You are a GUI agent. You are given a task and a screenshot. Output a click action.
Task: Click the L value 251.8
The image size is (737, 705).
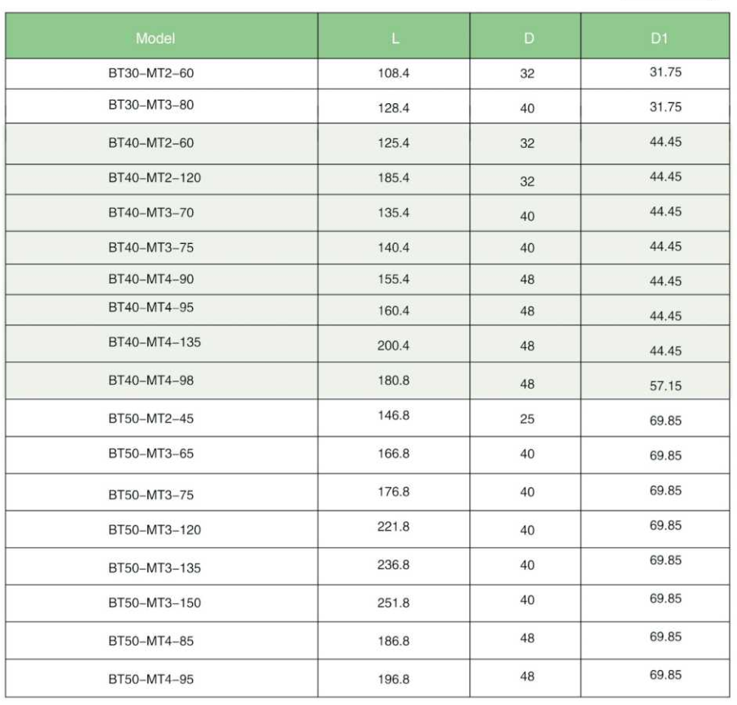[x=394, y=603]
